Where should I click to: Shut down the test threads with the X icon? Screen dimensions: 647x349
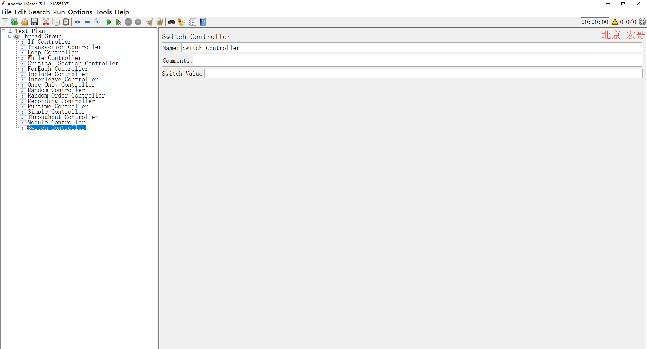click(138, 22)
